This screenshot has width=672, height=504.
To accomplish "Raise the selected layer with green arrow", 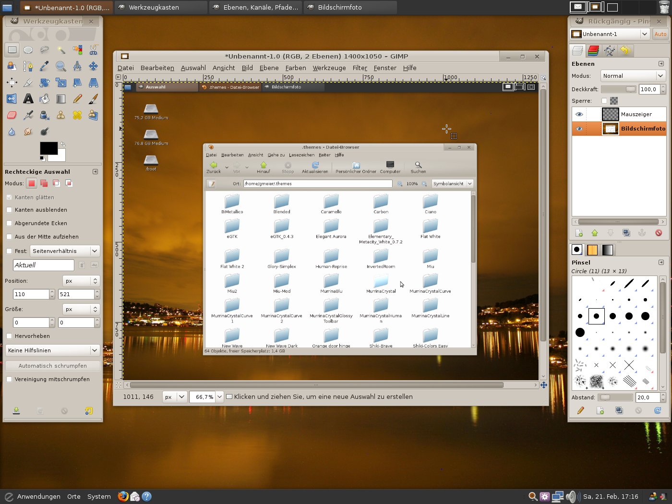I will click(595, 233).
